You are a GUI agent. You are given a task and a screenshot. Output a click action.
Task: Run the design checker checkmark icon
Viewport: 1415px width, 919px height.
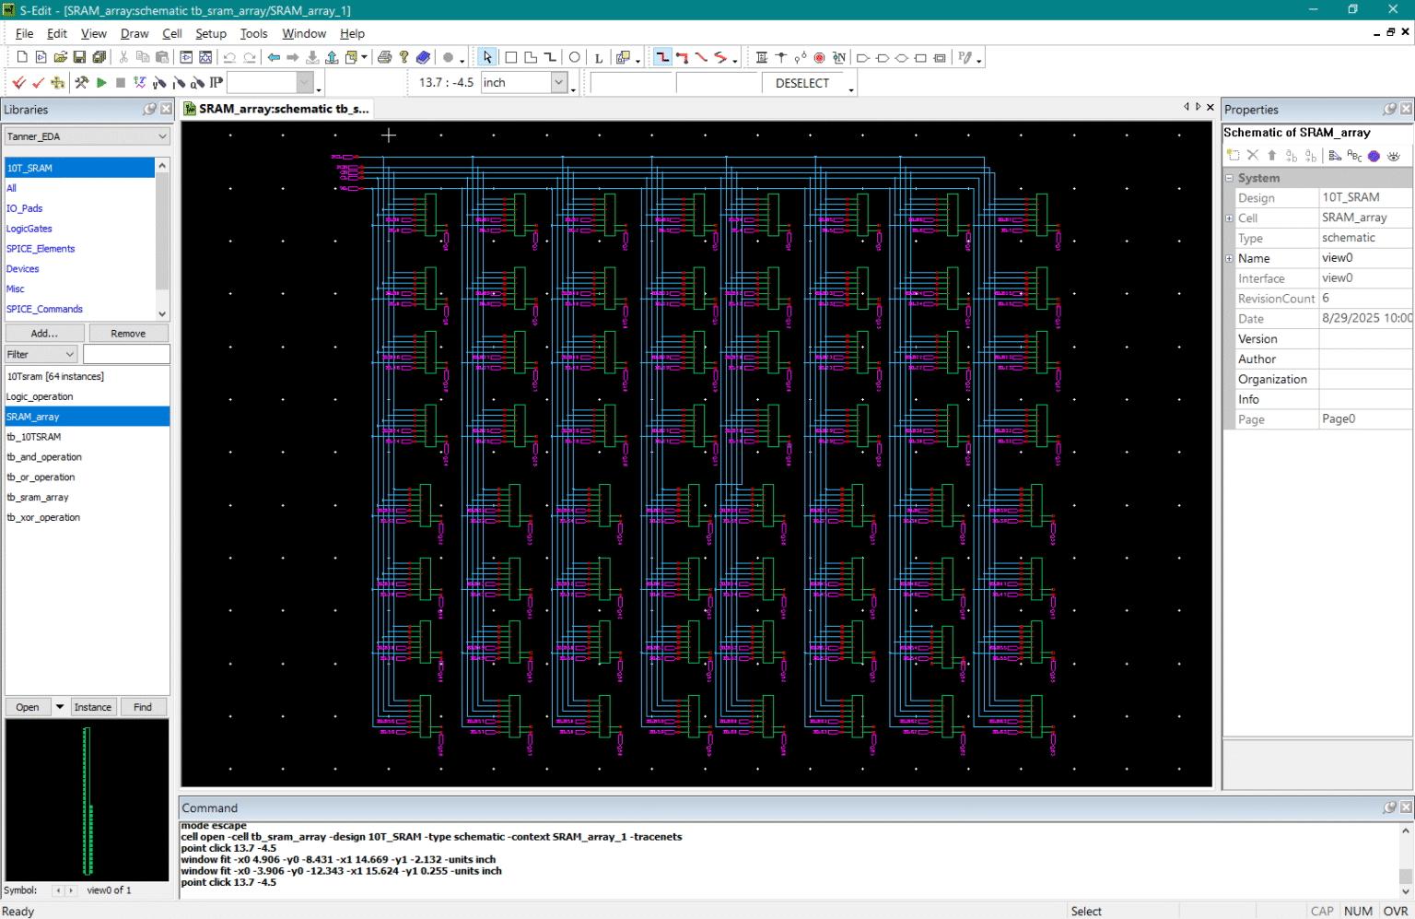coord(38,82)
